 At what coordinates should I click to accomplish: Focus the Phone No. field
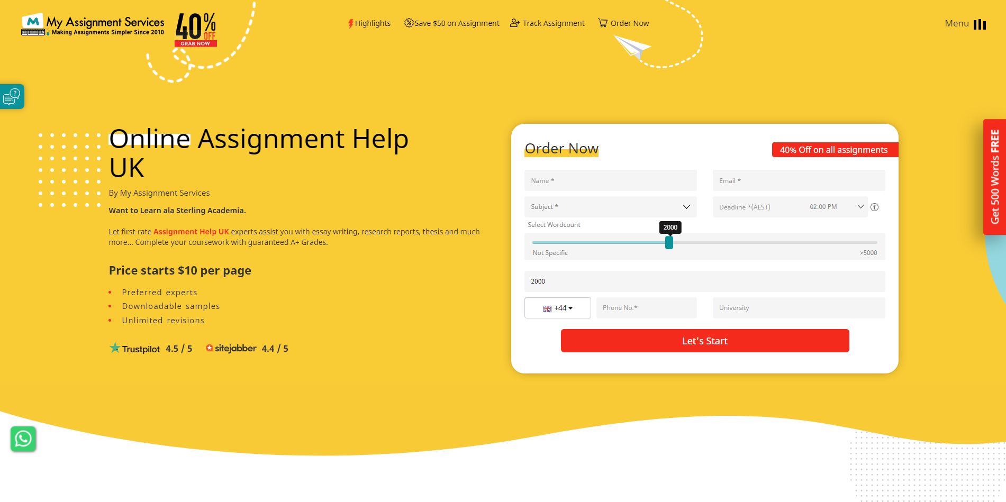(x=646, y=308)
